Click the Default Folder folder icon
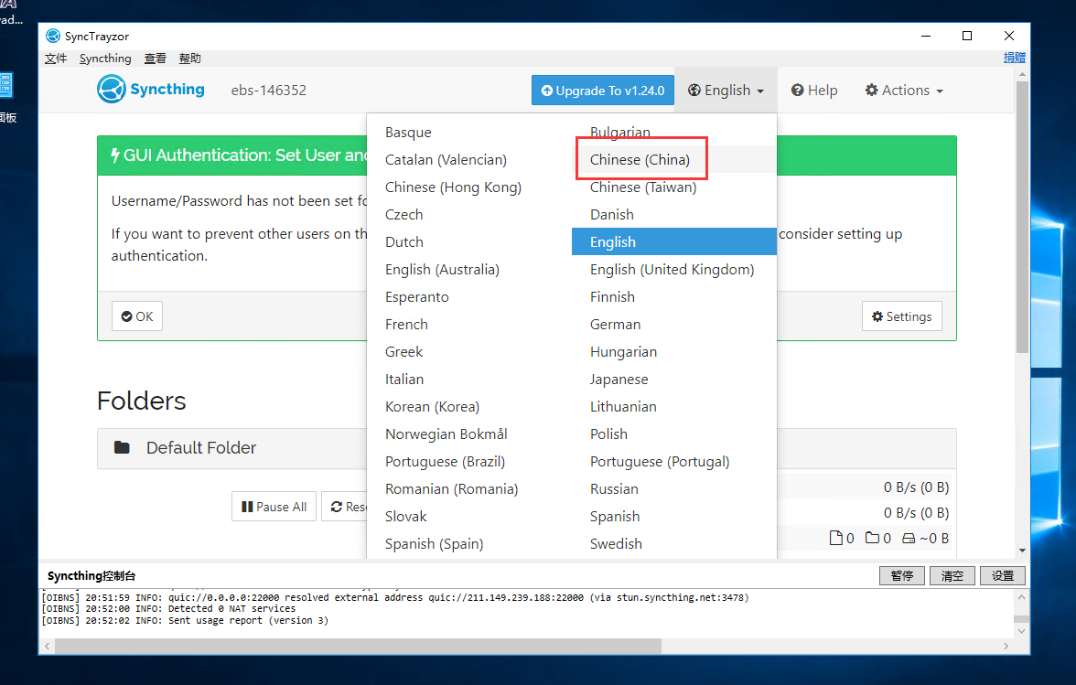Image resolution: width=1076 pixels, height=685 pixels. click(x=122, y=447)
